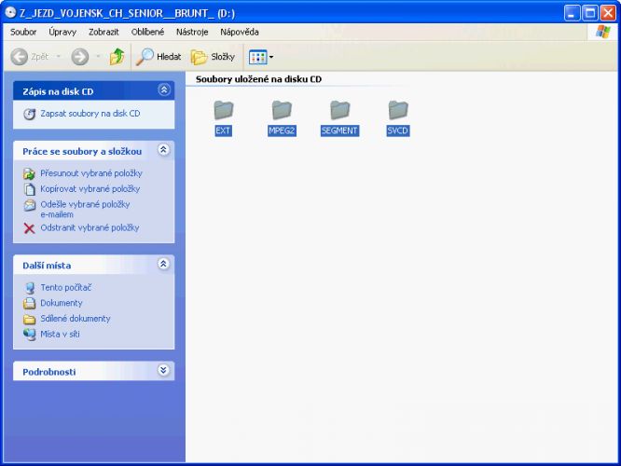Click the Tento počítač computer icon
Screen dimensions: 621x466
pos(30,288)
